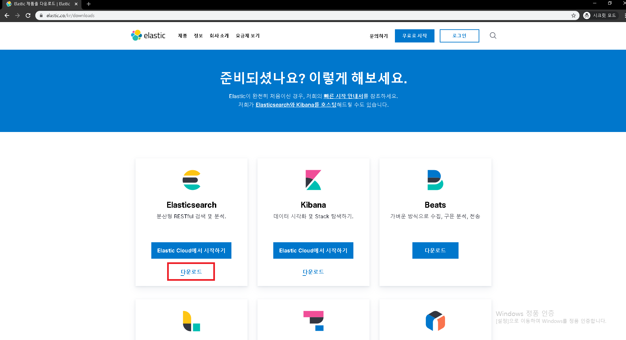Click the 로그인 button

pos(460,36)
